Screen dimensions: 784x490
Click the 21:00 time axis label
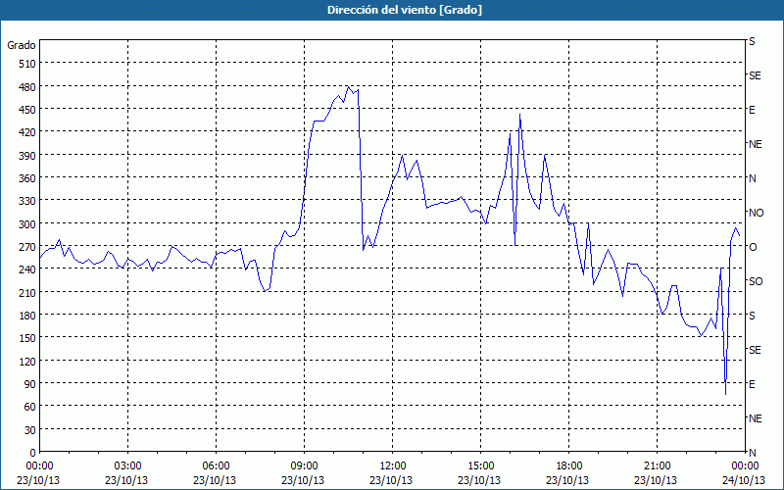657,466
